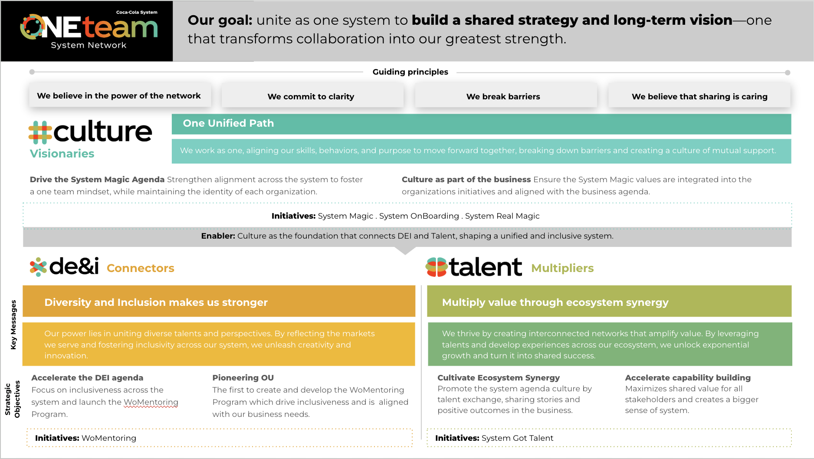Select the 'Accelerate the DEI agenda' heading
The width and height of the screenshot is (814, 459).
pos(87,378)
